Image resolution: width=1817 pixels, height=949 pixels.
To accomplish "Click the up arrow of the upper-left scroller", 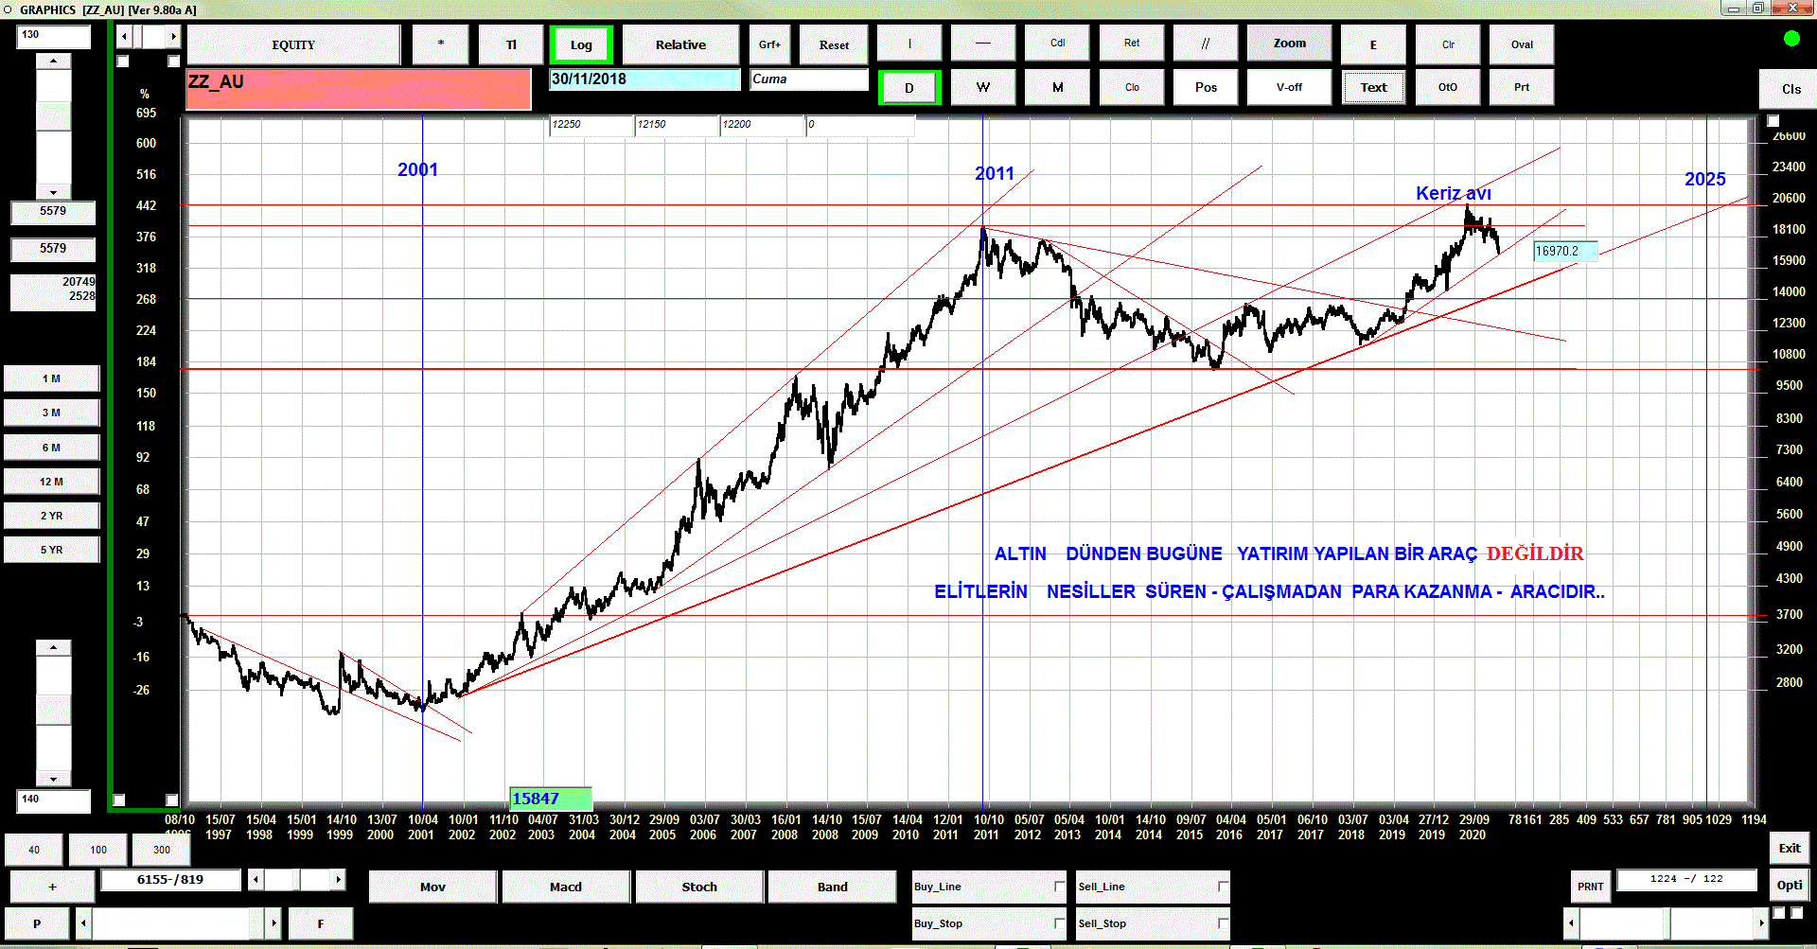I will coord(53,61).
